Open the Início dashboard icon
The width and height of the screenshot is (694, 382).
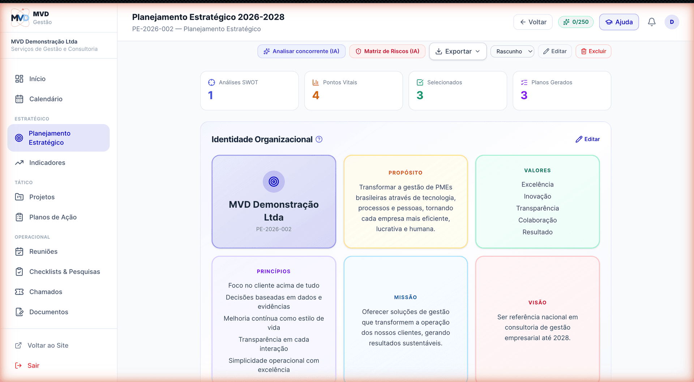pos(19,79)
